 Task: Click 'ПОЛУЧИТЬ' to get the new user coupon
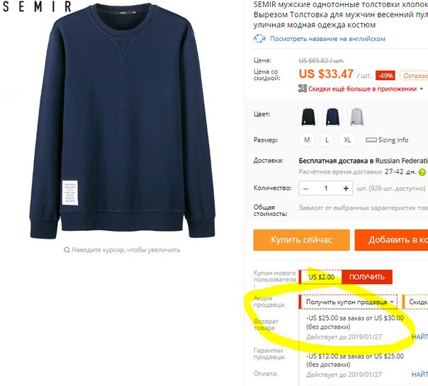coord(367,277)
